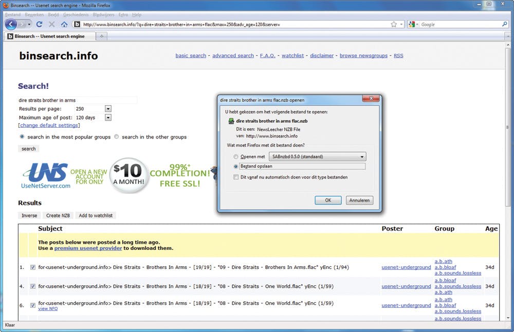
Task: Reload the page with the refresh icon
Action: point(40,24)
